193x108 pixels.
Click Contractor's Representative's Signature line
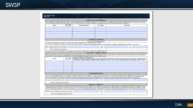(96, 82)
